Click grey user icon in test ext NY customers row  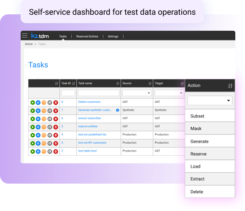(50, 143)
